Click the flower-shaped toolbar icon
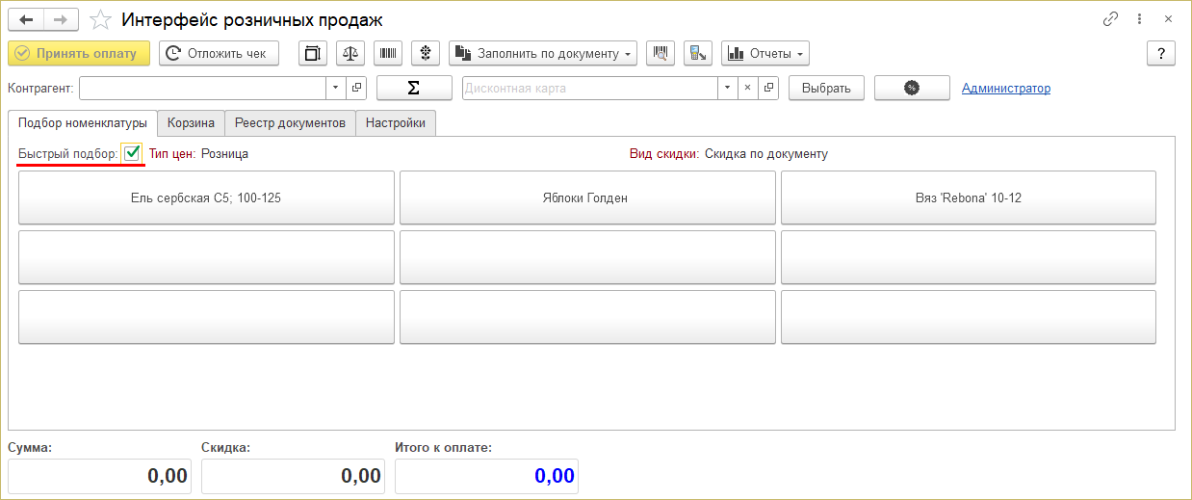Viewport: 1192px width, 500px height. click(x=426, y=53)
